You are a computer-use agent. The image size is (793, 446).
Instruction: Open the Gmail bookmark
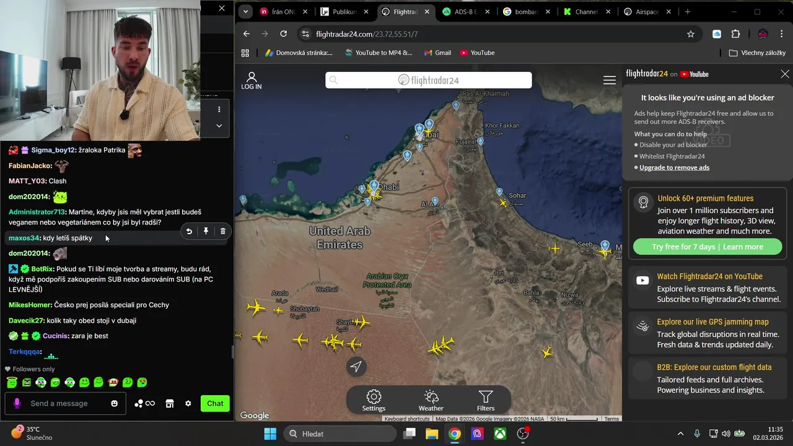(437, 53)
